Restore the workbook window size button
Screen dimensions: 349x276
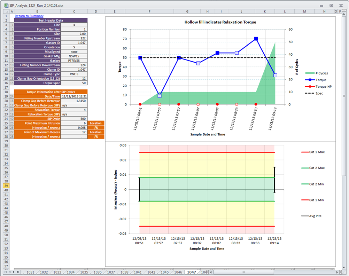331,6
